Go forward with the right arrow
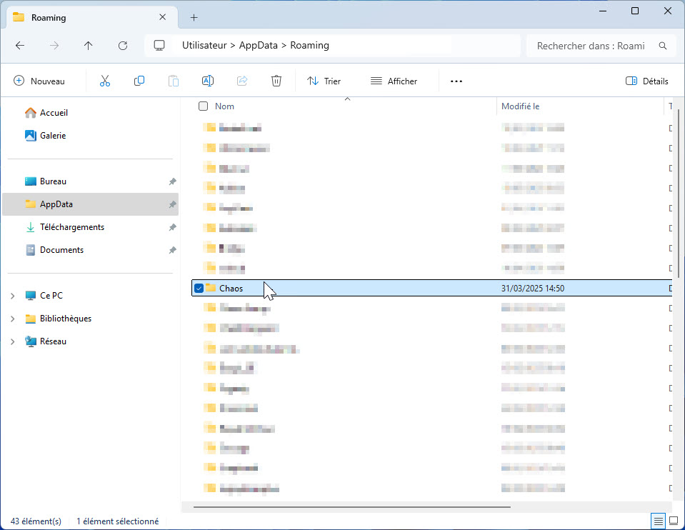 tap(54, 46)
